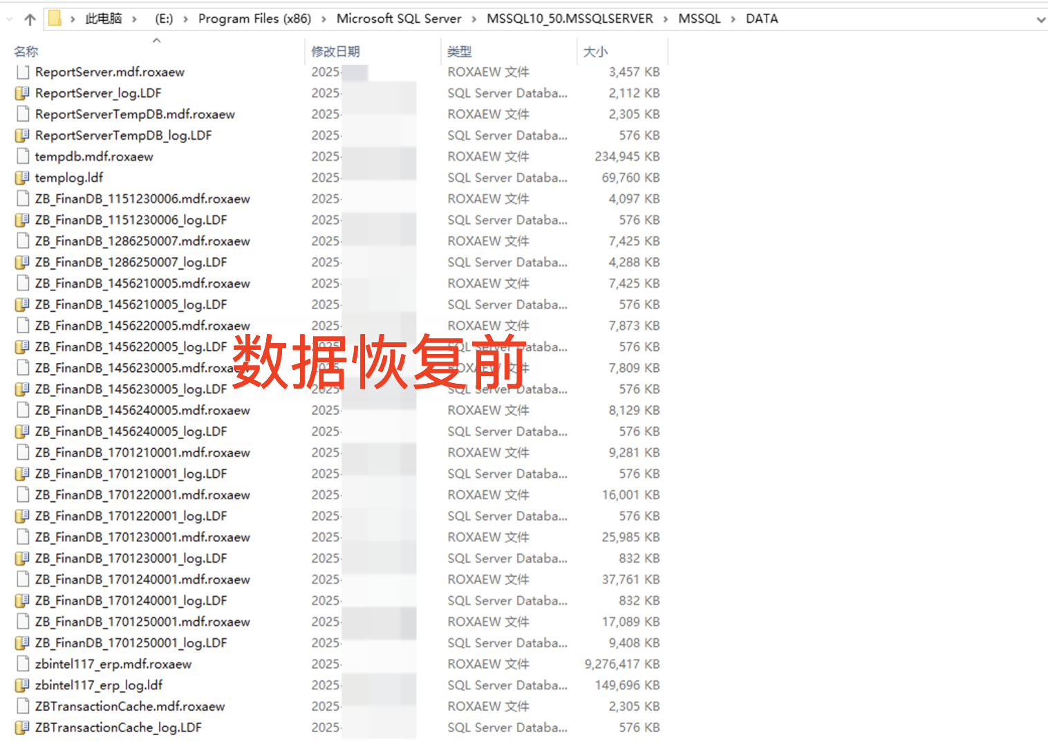Image resolution: width=1048 pixels, height=744 pixels.
Task: Go to (E:) drive in breadcrumb
Action: tap(164, 19)
